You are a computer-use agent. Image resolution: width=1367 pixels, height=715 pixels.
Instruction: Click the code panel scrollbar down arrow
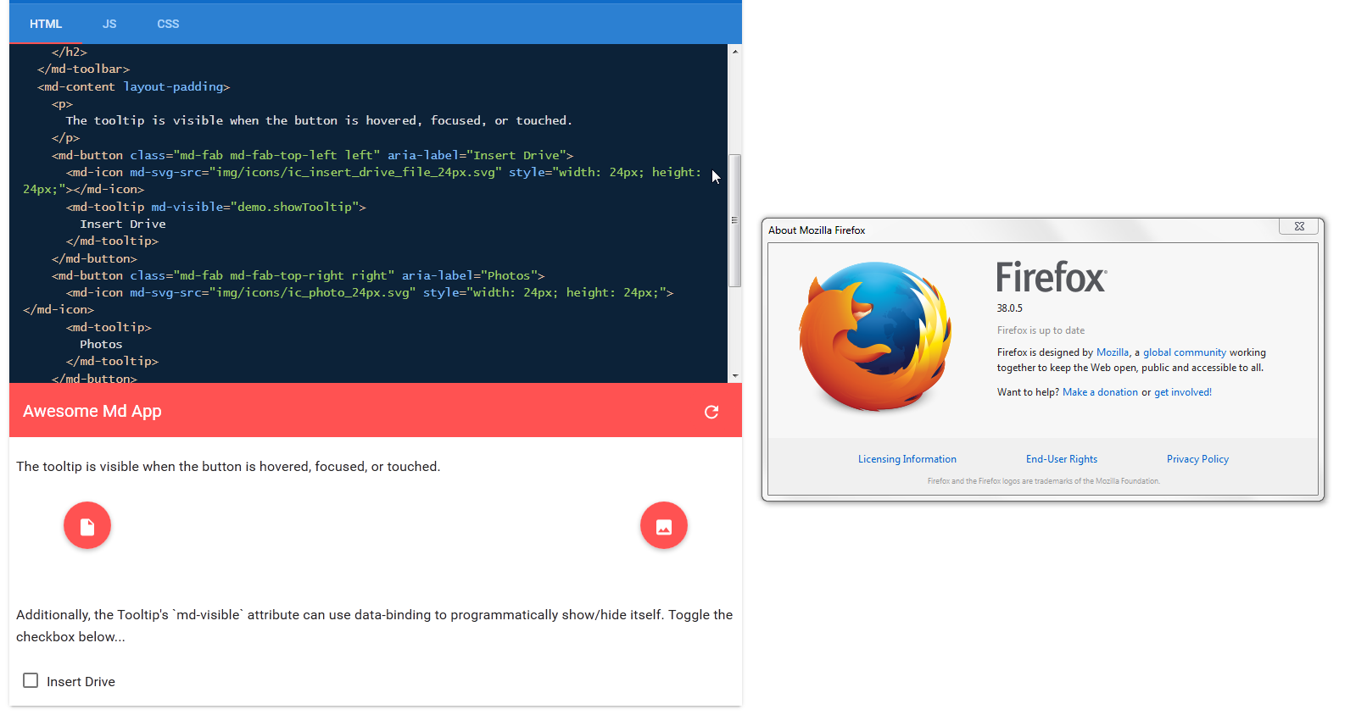[735, 375]
